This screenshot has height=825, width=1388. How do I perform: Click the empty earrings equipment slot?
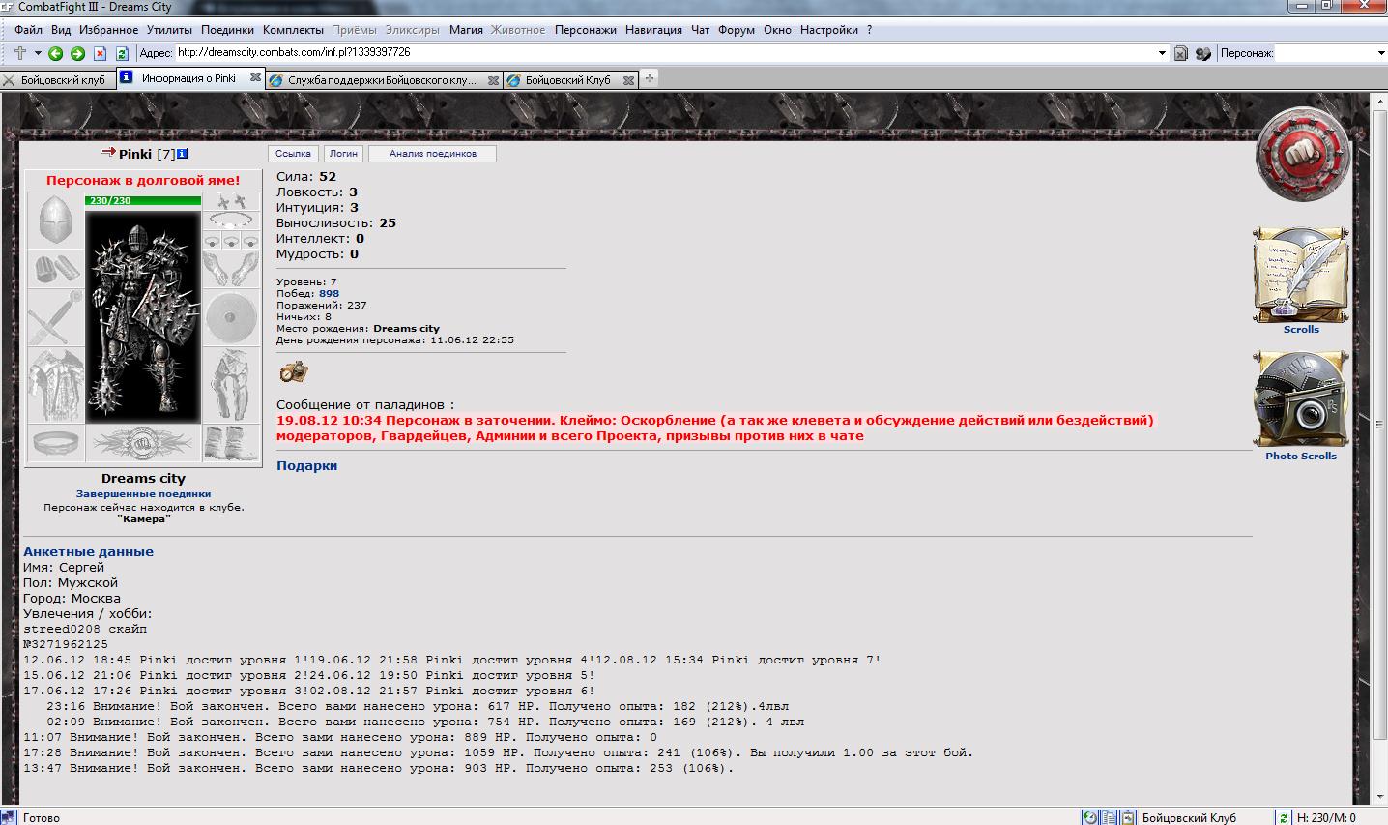click(231, 201)
